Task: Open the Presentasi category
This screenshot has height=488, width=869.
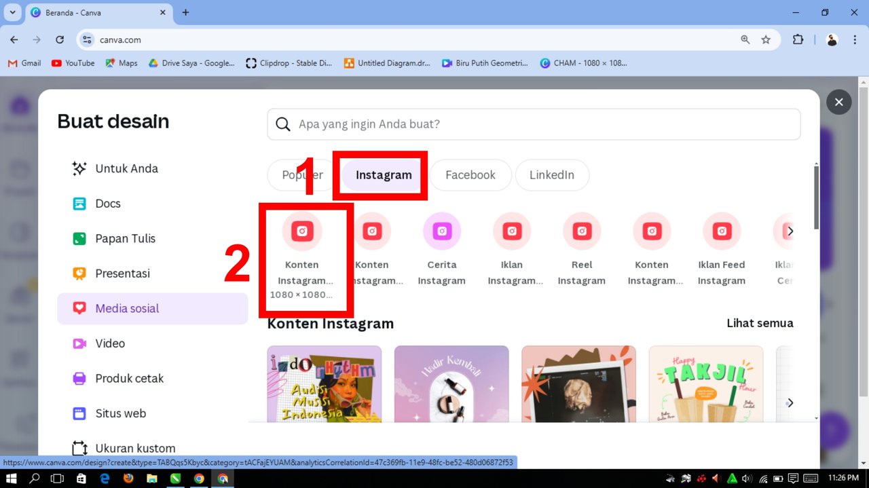Action: pos(152,274)
